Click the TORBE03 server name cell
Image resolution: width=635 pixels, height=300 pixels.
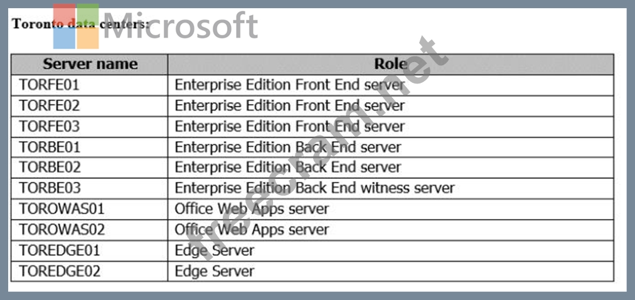coord(90,188)
